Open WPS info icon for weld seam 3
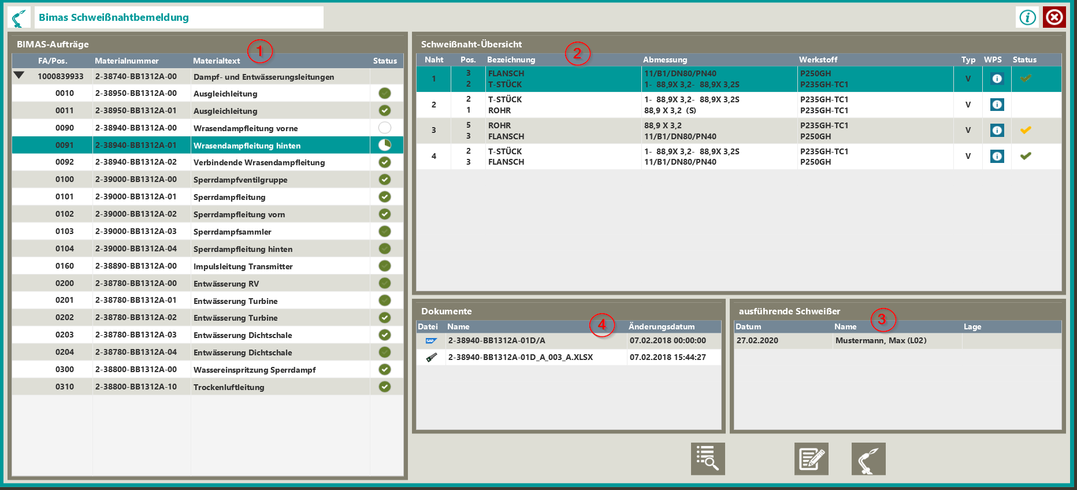This screenshot has height=490, width=1077. coord(997,131)
